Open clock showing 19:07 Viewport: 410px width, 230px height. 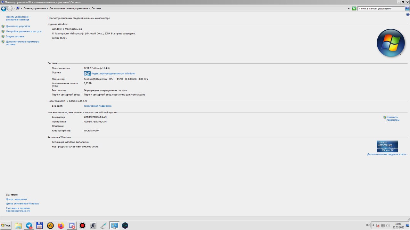[x=398, y=226]
